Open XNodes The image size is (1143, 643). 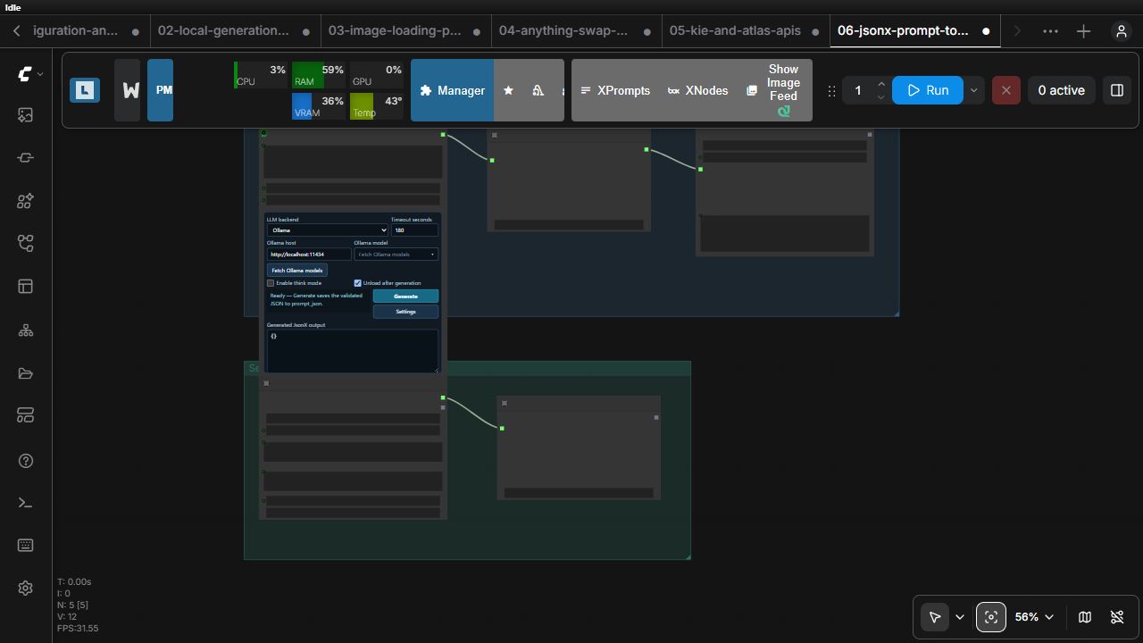tap(697, 90)
